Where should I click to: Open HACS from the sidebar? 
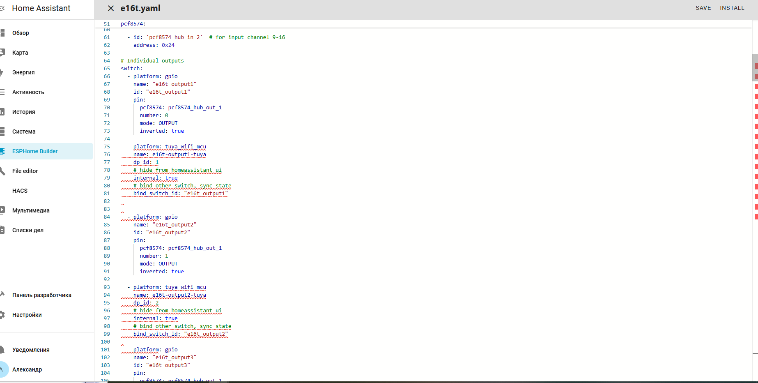(20, 191)
